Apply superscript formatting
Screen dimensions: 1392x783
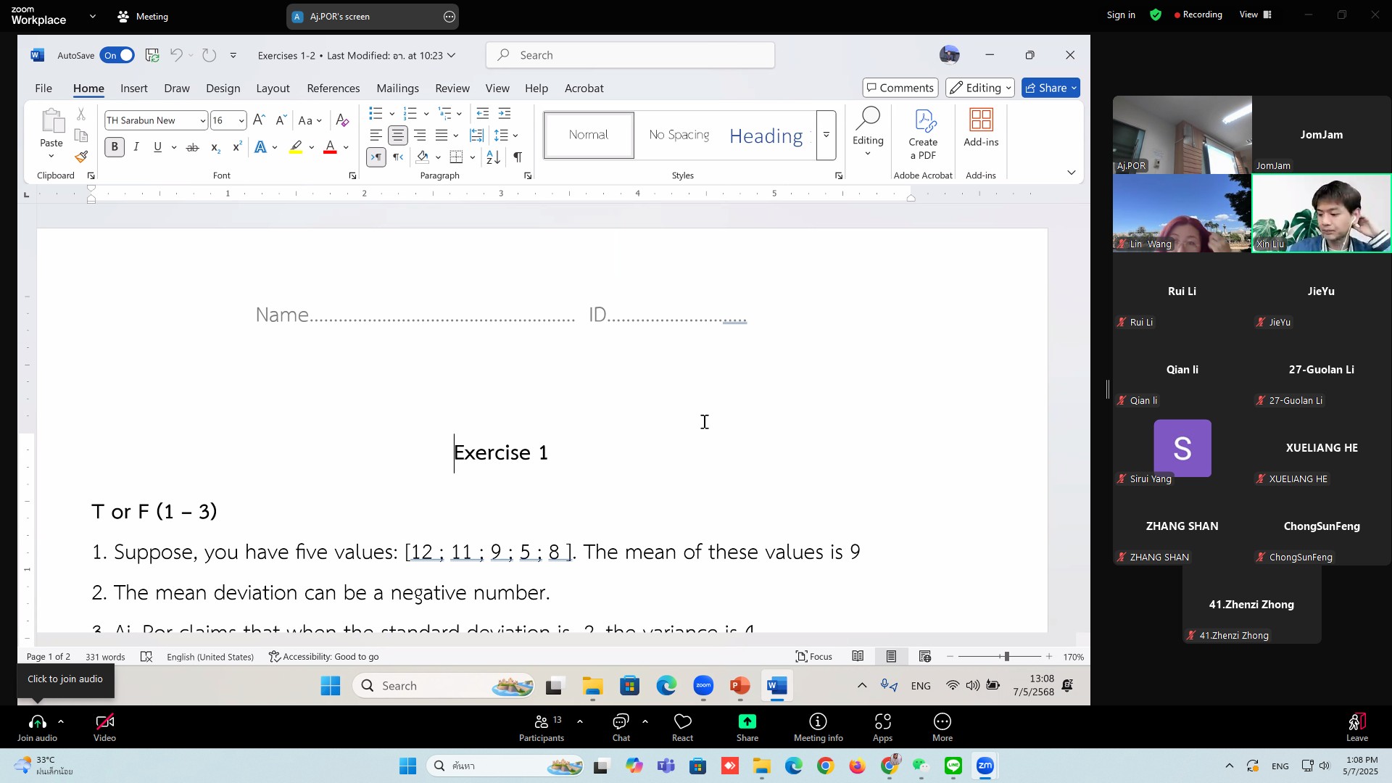pos(237,147)
